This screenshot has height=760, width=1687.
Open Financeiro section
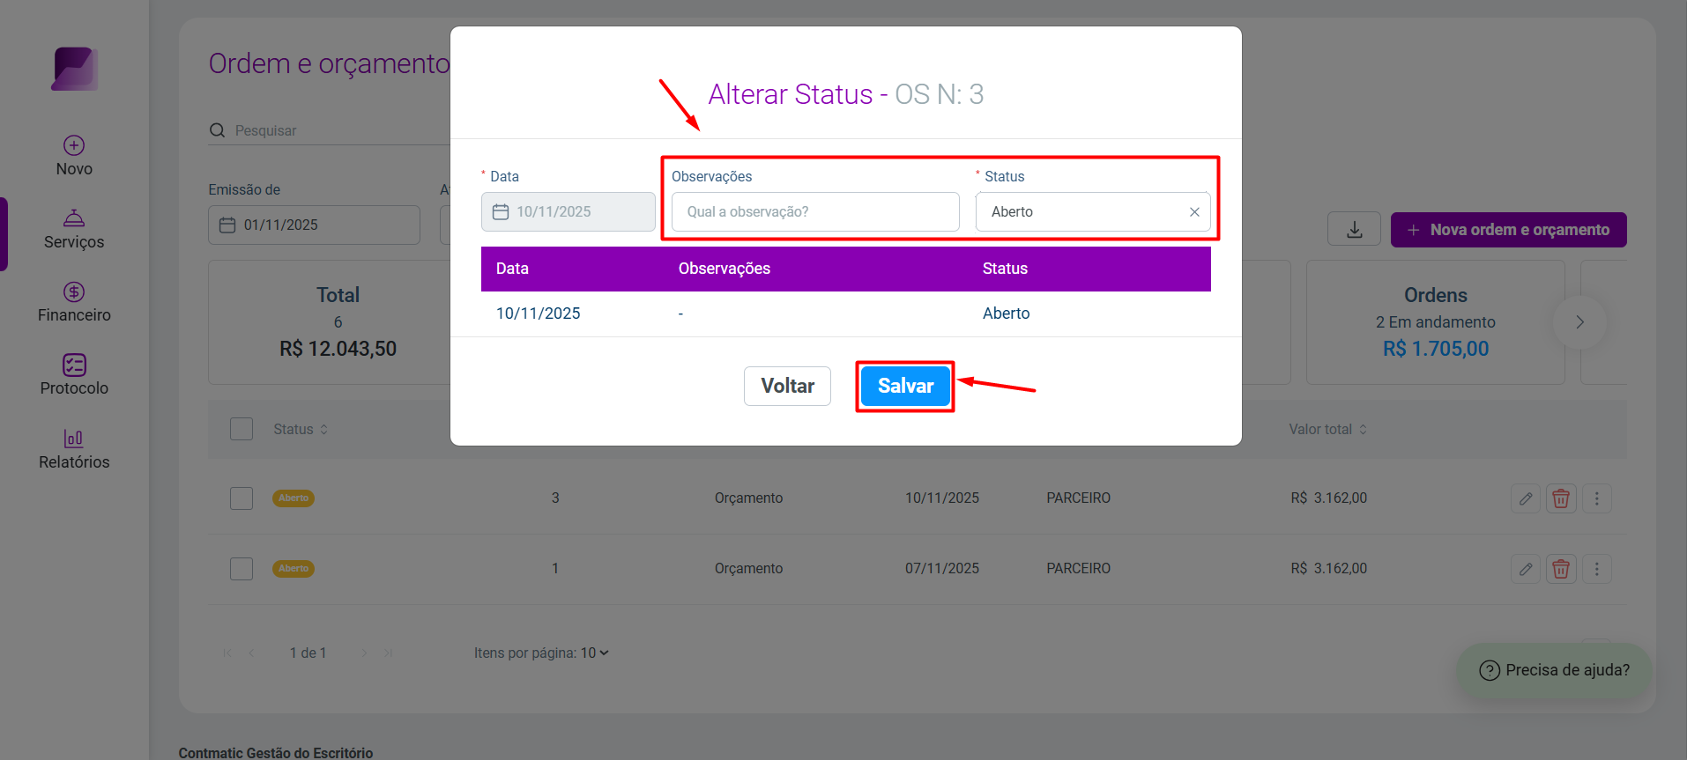[74, 302]
